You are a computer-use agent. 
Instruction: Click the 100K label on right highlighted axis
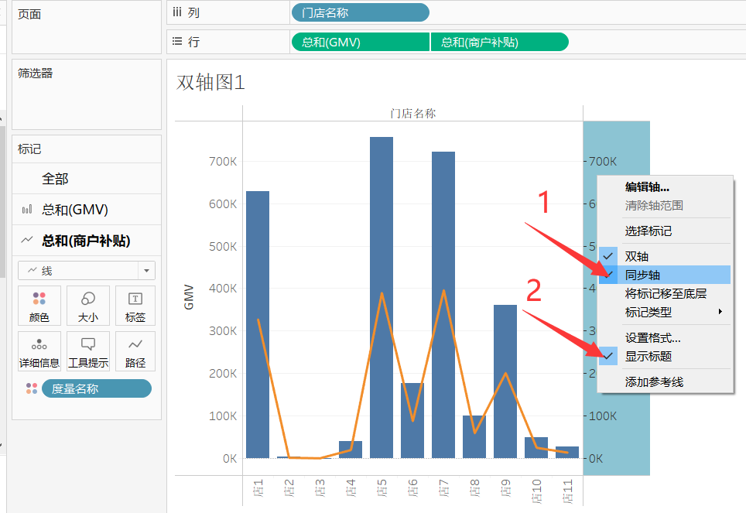pos(603,416)
